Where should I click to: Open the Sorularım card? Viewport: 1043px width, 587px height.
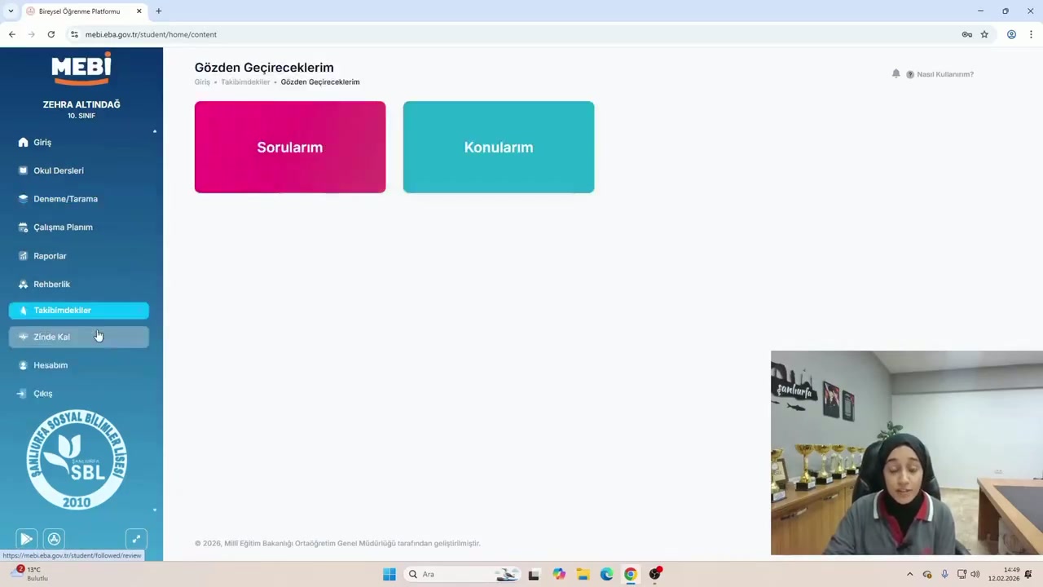point(289,147)
